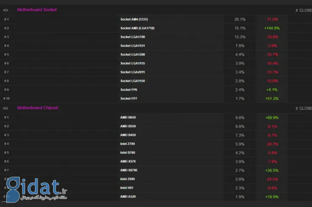Select the Socket AM4 (1331) row
Image resolution: width=312 pixels, height=207 pixels.
click(x=134, y=19)
